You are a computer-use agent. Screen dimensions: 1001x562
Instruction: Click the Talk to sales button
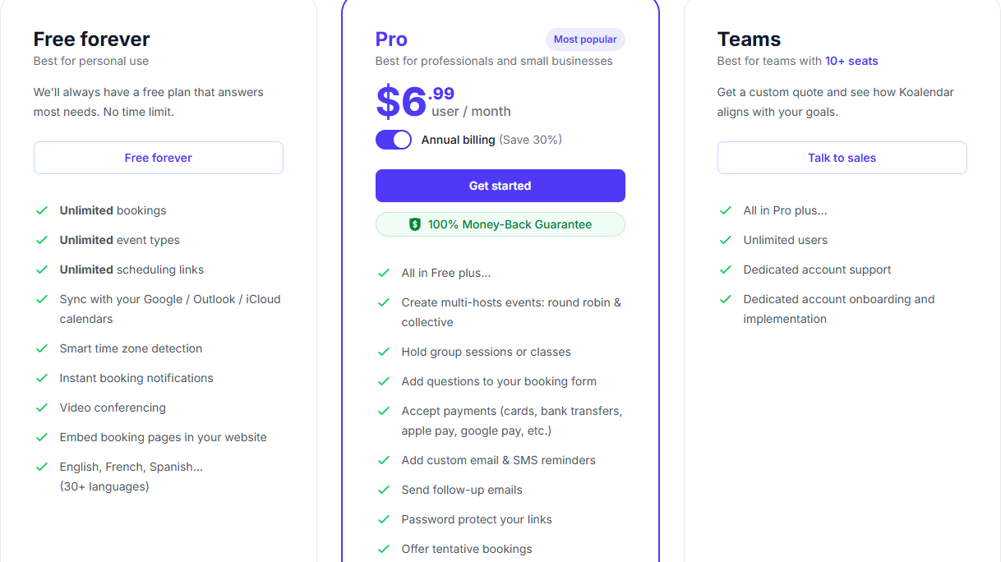(x=842, y=158)
